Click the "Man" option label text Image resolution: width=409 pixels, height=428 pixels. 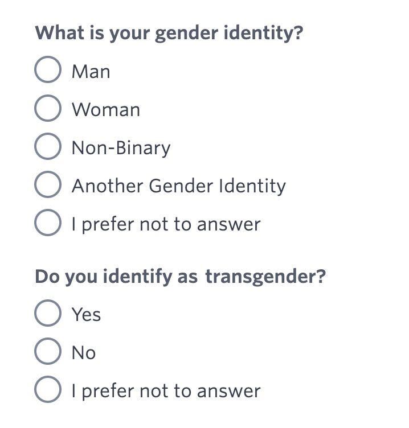91,72
